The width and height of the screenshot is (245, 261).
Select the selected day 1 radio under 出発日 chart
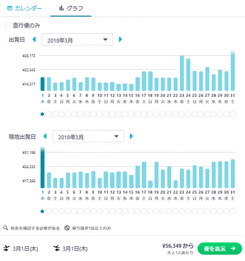42,114
